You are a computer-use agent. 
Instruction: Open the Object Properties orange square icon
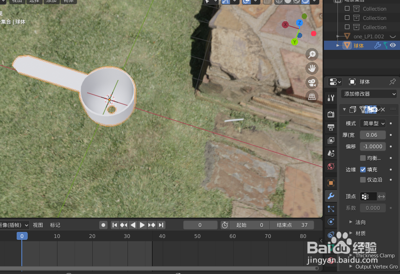coord(331,183)
